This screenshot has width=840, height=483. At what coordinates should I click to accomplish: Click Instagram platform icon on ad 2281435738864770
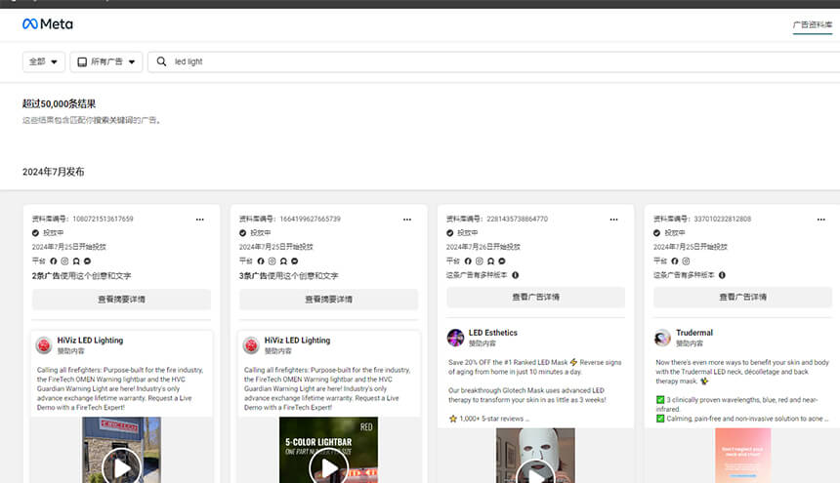[x=480, y=262]
